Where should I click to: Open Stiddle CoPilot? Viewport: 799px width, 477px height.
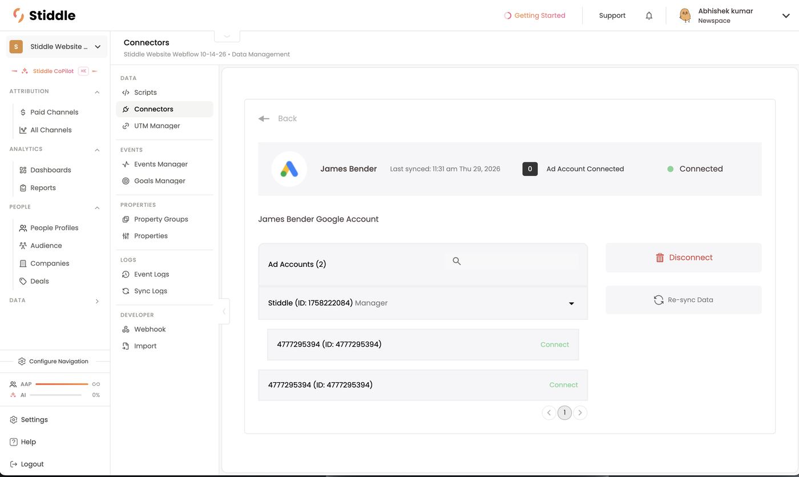[x=53, y=71]
